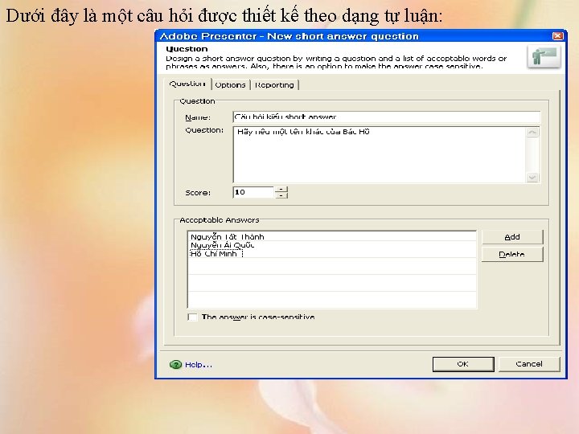
Task: Open the Reporting tab
Action: 274,85
